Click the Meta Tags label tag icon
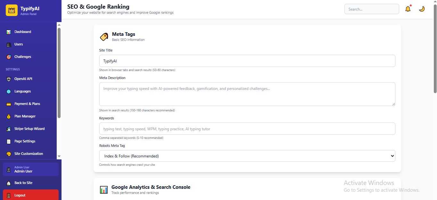 (x=104, y=37)
